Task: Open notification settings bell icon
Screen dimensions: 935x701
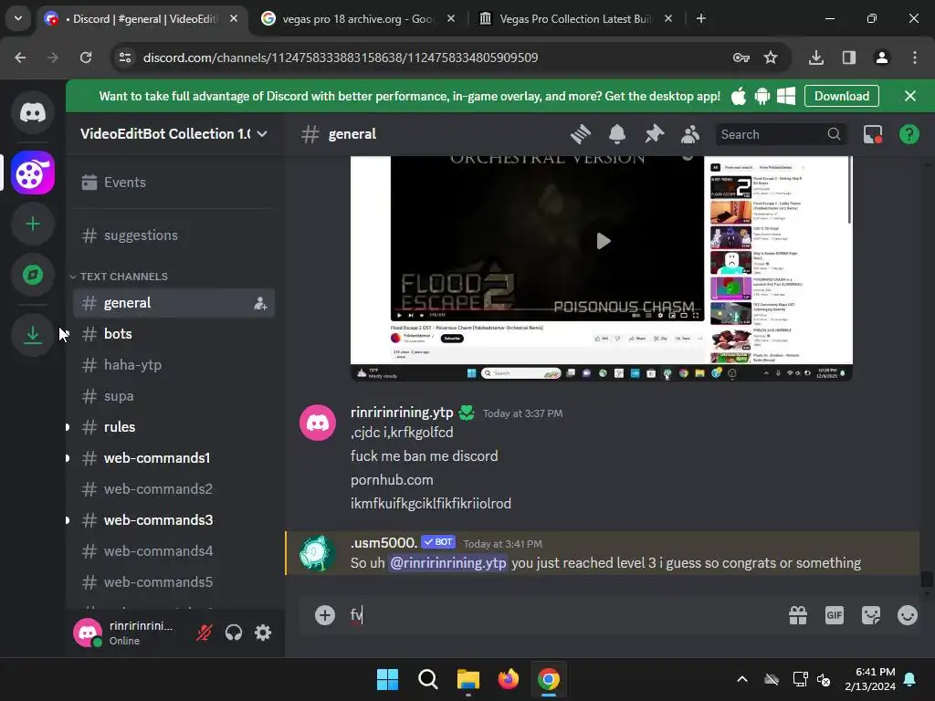Action: (617, 134)
